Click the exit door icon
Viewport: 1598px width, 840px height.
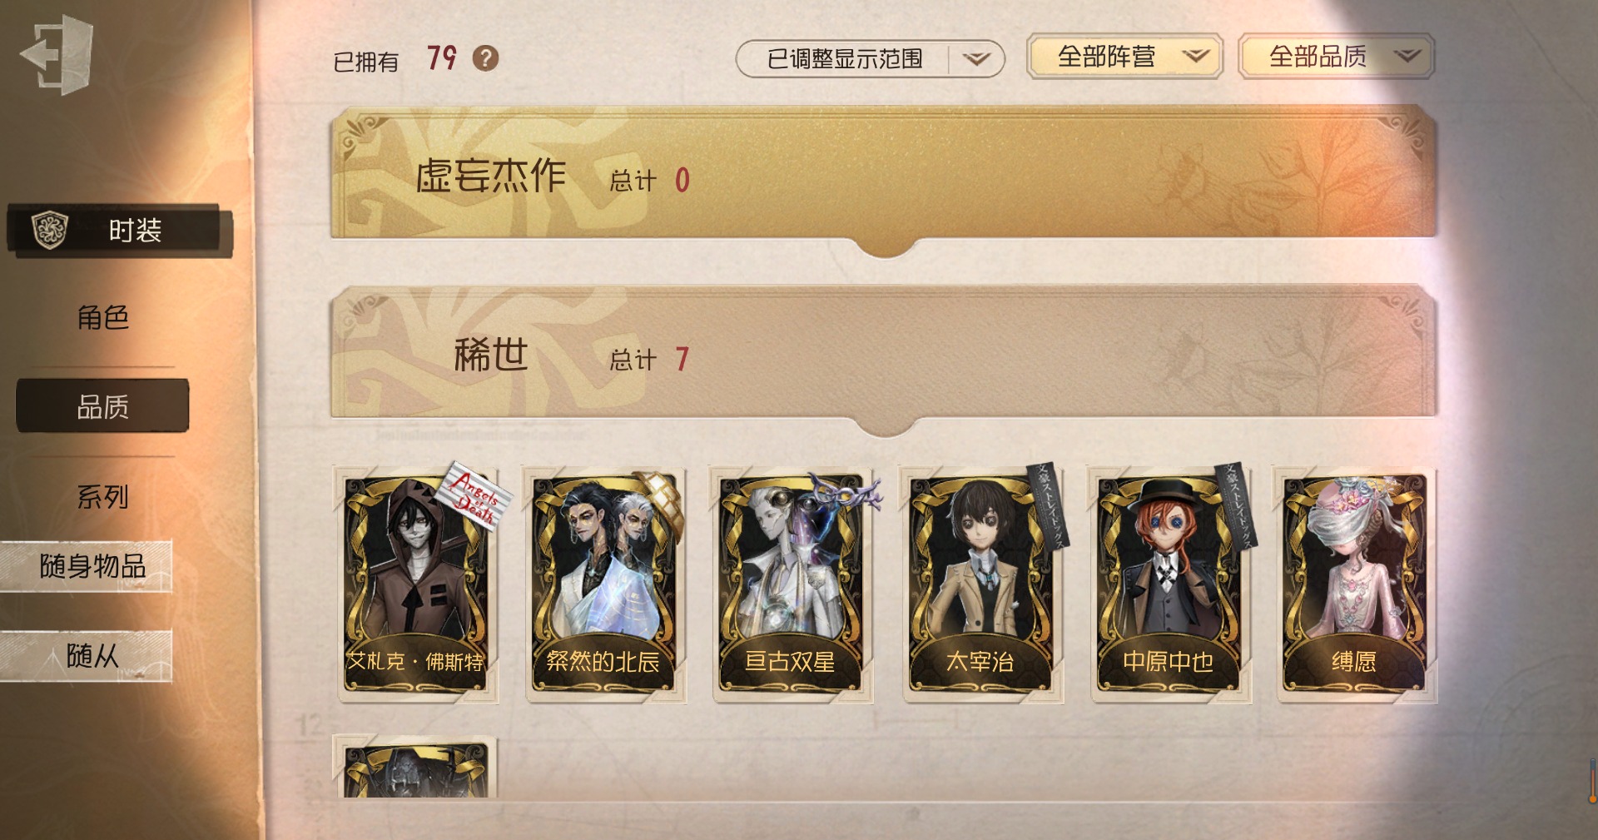pyautogui.click(x=57, y=56)
